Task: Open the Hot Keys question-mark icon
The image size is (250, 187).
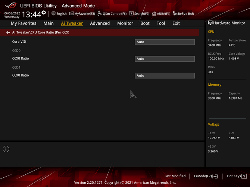Action: 244,176
